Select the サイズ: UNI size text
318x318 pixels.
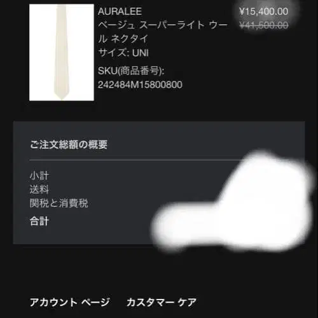123,53
